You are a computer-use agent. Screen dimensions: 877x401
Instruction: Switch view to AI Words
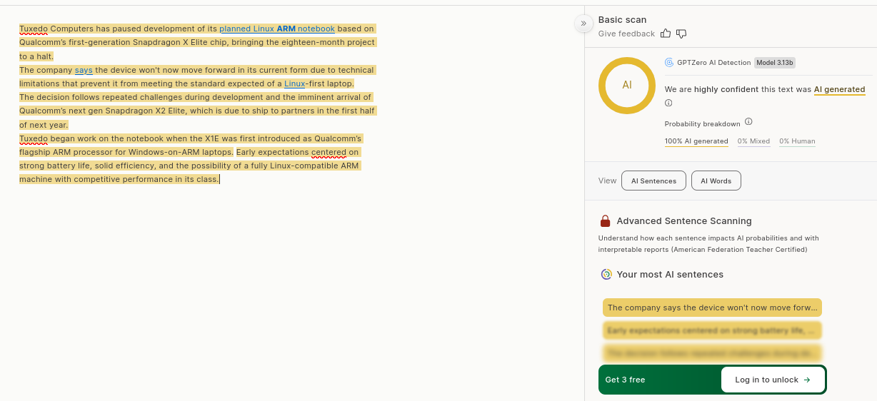716,181
